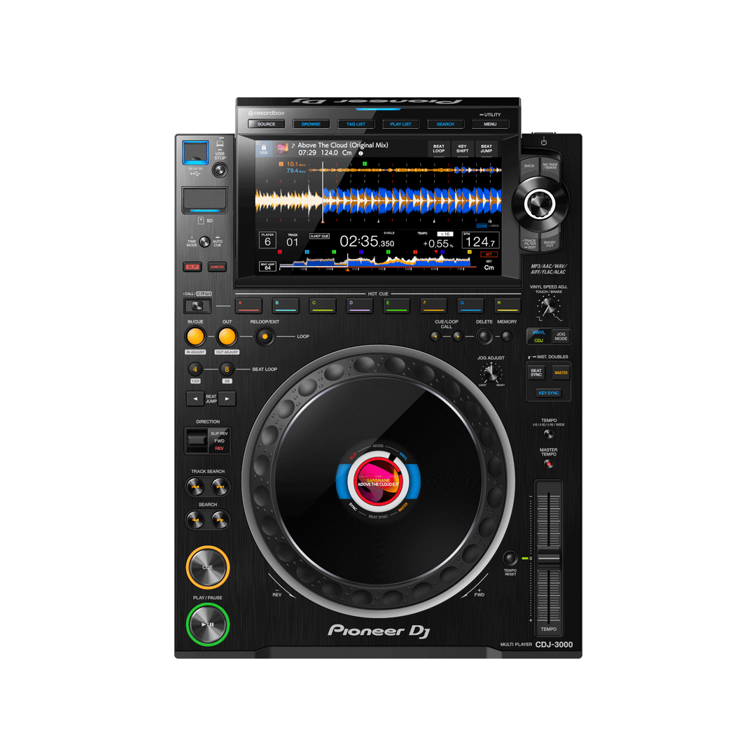The width and height of the screenshot is (756, 756).
Task: Tap the red MT indicator on the display
Action: pos(489,254)
